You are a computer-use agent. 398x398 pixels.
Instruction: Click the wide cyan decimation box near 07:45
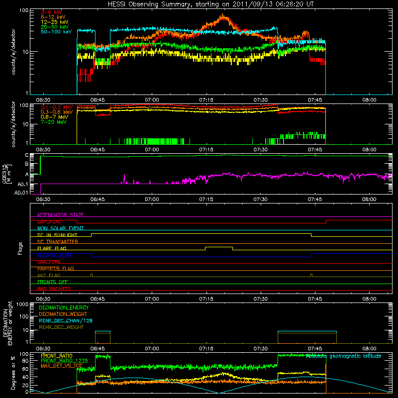tap(307, 331)
